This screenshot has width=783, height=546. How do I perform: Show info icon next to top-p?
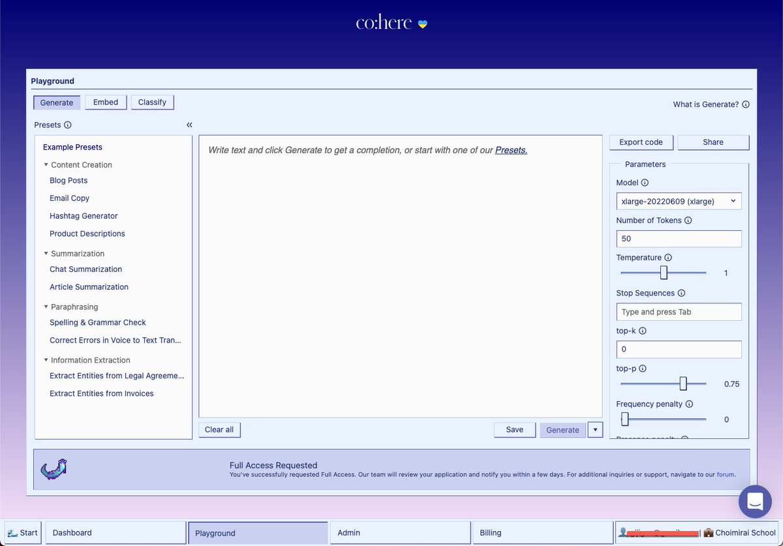[642, 369]
